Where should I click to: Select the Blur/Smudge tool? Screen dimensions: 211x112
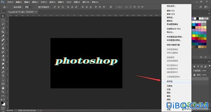[x=3, y=64]
